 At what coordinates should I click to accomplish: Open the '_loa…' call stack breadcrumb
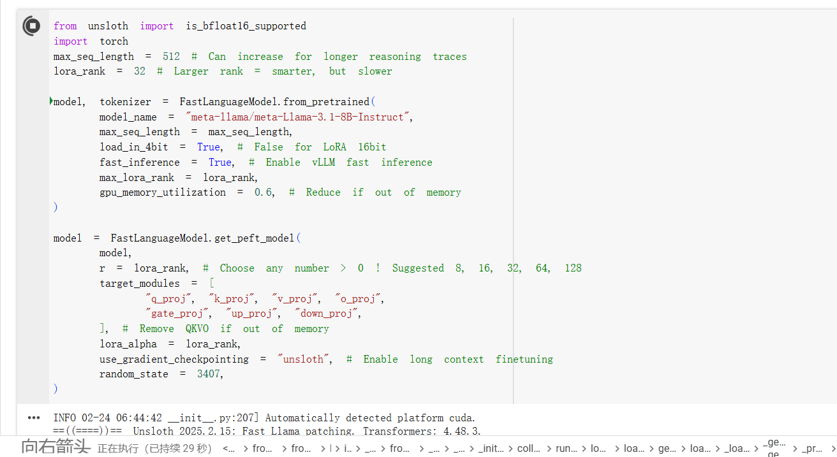(737, 449)
